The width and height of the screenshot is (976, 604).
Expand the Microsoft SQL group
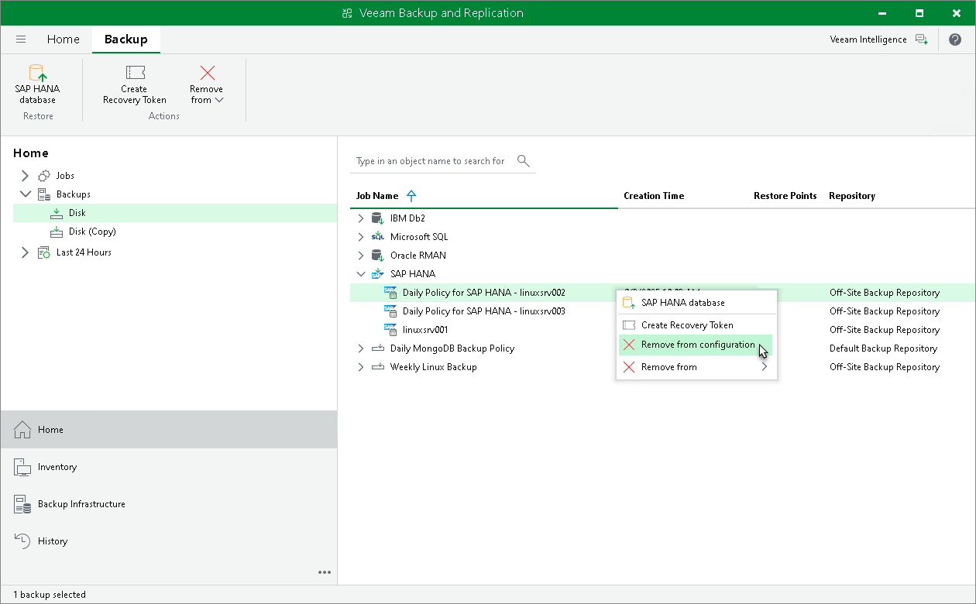point(361,237)
